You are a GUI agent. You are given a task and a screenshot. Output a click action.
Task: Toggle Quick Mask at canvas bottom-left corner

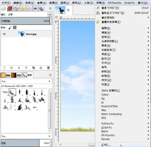[x=57, y=145]
